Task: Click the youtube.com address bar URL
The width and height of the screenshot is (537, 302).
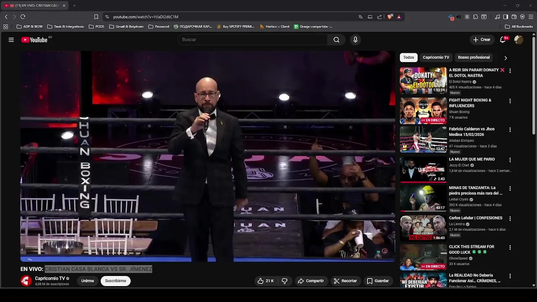Action: coord(146,17)
